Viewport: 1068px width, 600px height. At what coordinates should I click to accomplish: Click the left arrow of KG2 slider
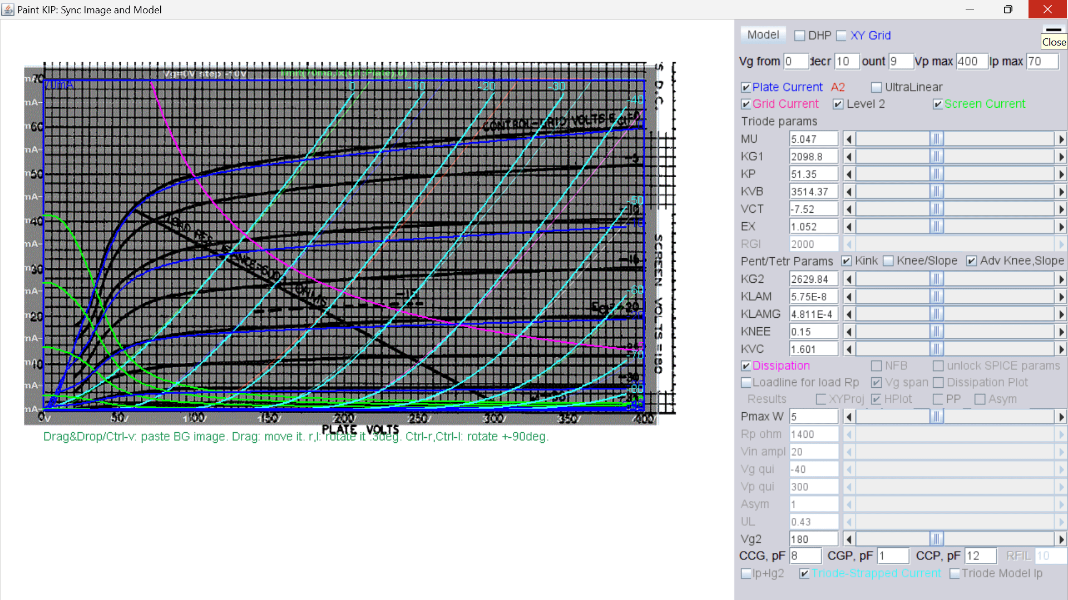[849, 279]
